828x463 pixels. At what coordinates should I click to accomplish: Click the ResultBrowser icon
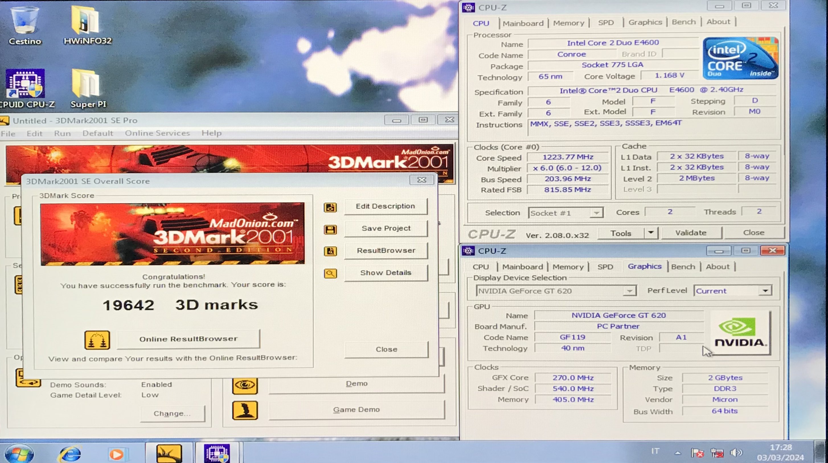330,251
